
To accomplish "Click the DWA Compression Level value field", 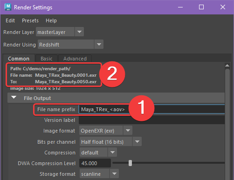I will point(95,163).
